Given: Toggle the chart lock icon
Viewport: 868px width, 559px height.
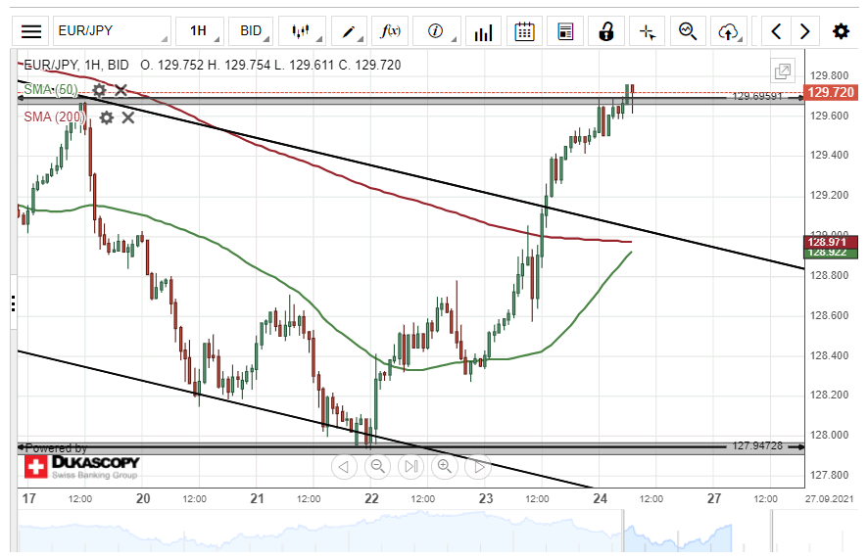Looking at the screenshot, I should click(606, 31).
